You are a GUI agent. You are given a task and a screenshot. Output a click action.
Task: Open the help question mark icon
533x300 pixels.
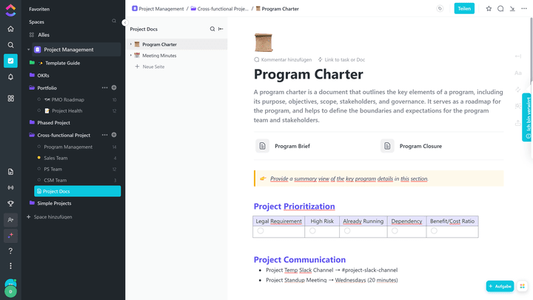coord(10,250)
